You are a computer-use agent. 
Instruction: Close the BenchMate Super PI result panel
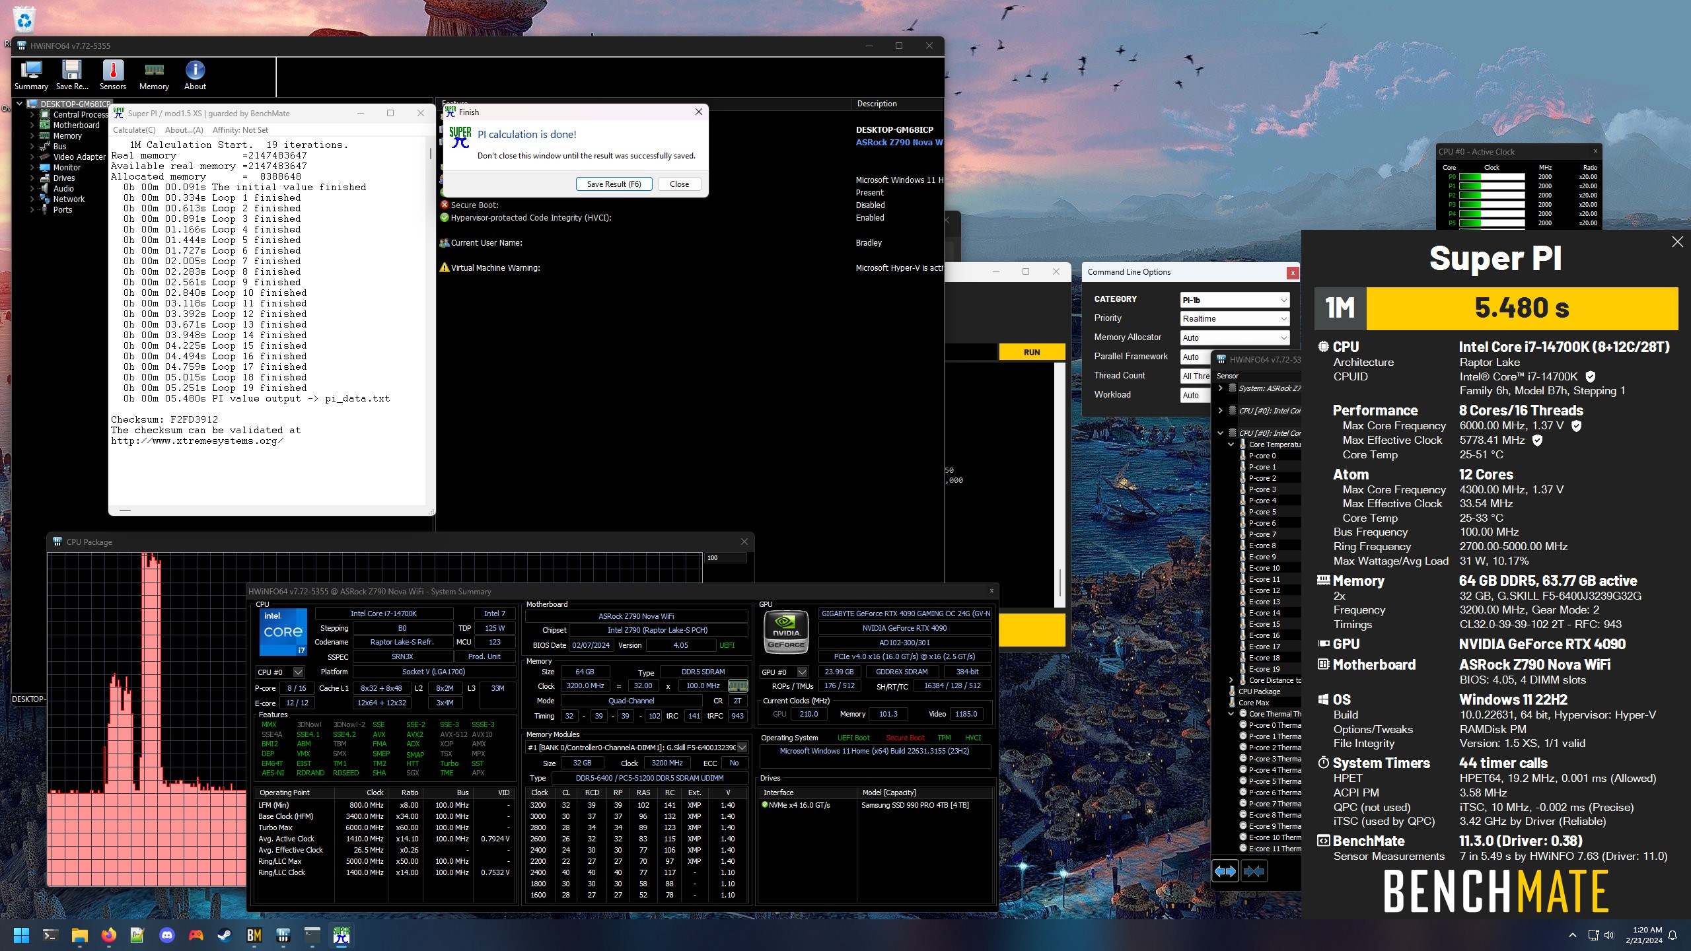tap(1677, 242)
